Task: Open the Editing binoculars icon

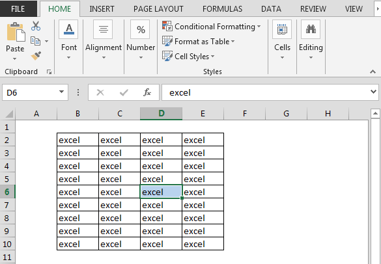Action: (311, 29)
